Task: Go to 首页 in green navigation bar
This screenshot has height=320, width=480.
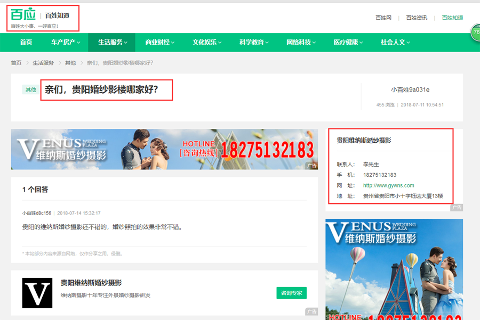Action: 26,42
